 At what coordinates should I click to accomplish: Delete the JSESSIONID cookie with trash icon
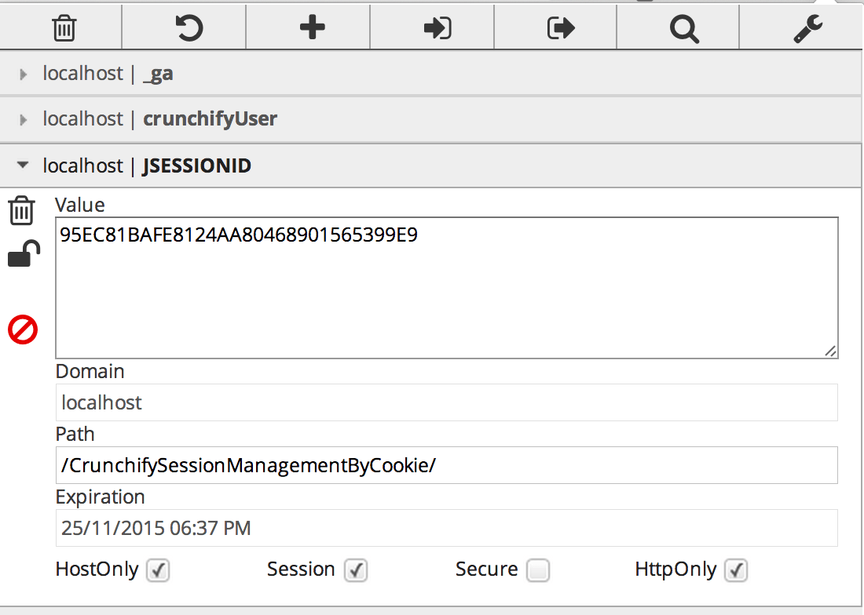22,211
